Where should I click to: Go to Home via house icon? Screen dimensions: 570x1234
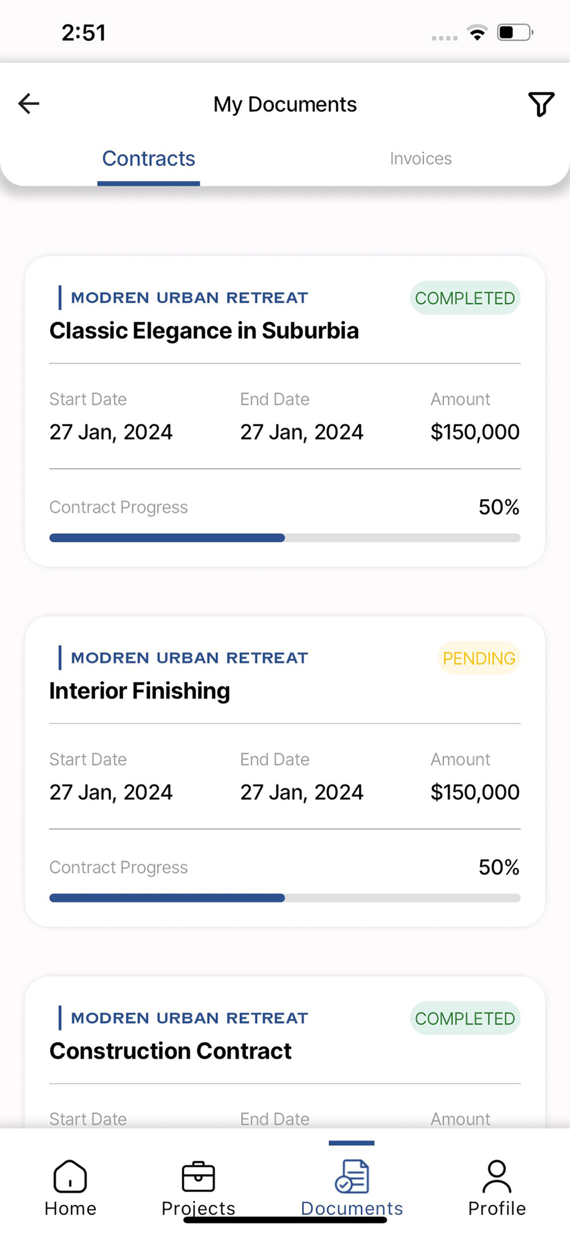70,1177
